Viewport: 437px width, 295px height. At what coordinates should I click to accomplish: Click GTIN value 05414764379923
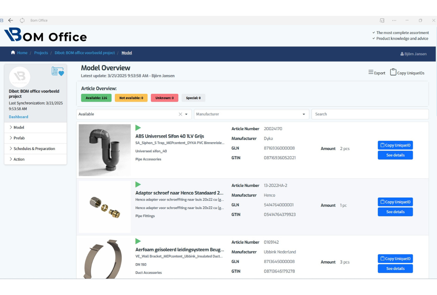pyautogui.click(x=280, y=215)
